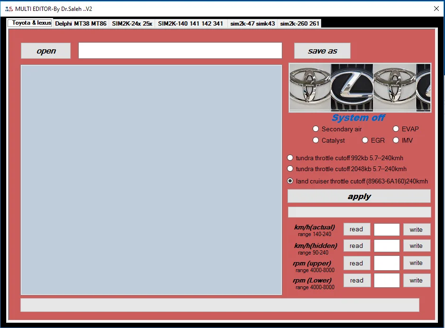The height and width of the screenshot is (328, 445).
Task: Select the SIM2K-140 141 142 341 tab
Action: click(190, 23)
